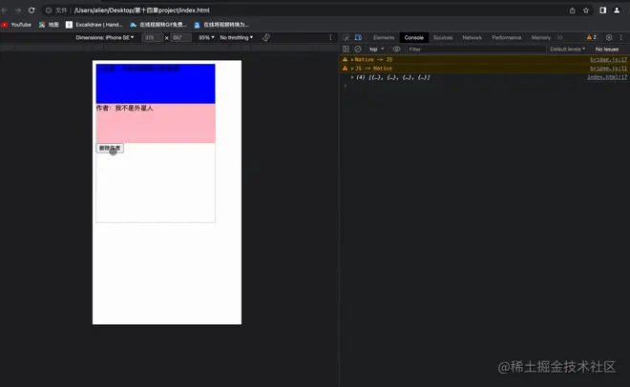Open the video-to-GIF bookmark
630x387 pixels.
point(158,25)
